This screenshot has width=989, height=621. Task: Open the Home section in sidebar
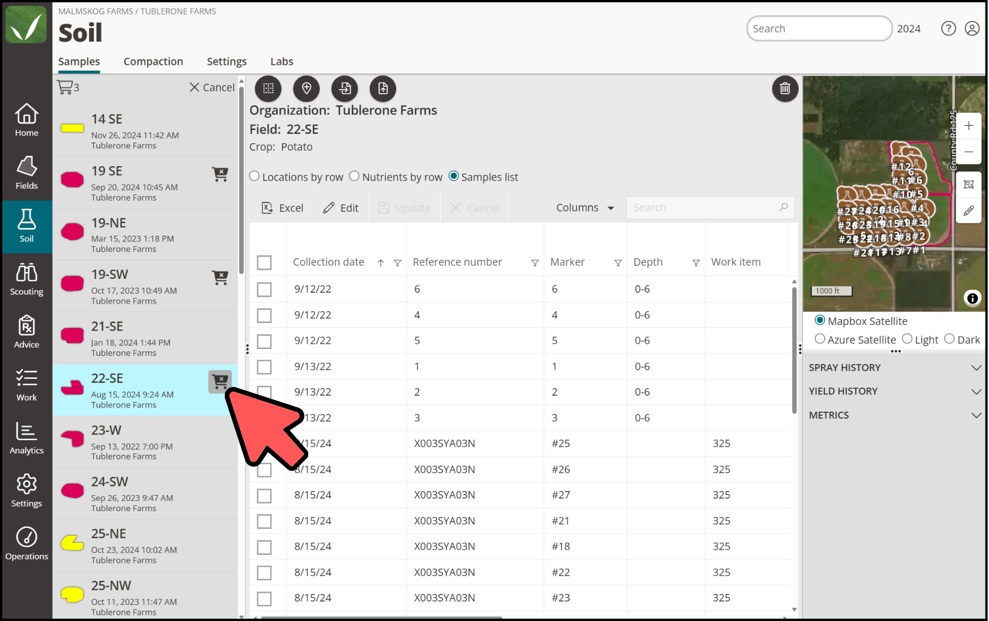point(26,121)
